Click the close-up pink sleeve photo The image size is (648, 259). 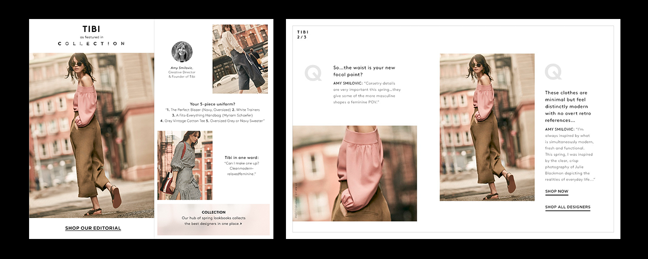tap(355, 173)
